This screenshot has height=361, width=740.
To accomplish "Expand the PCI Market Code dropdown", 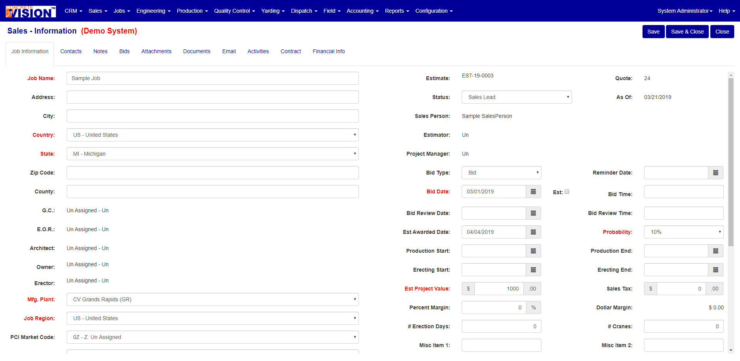I will (212, 337).
